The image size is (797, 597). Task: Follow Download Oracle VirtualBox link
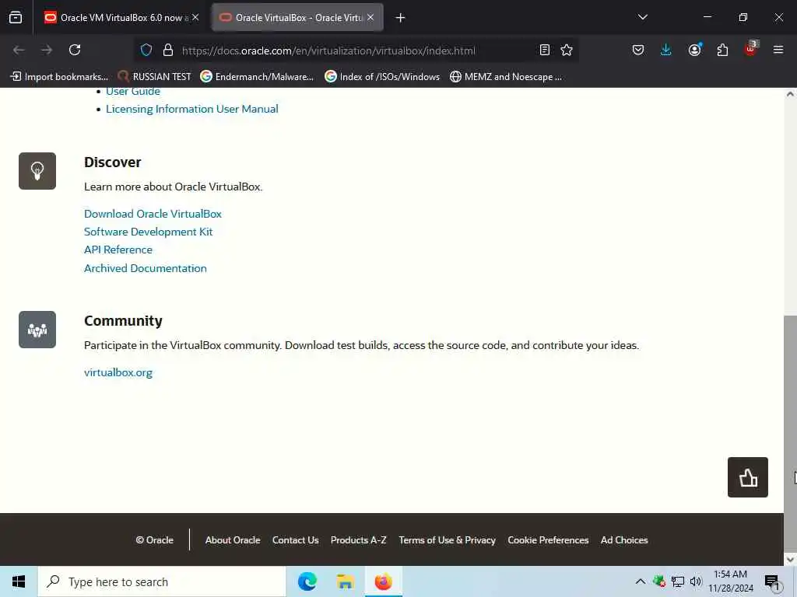(153, 214)
